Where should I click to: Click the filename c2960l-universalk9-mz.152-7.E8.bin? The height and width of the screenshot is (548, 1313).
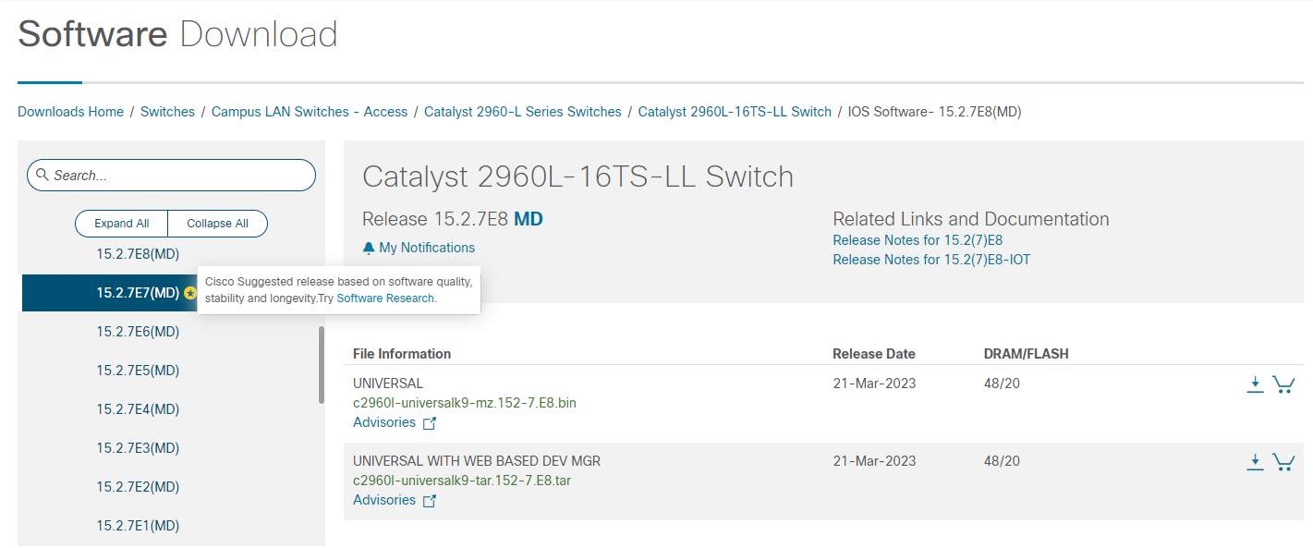465,403
